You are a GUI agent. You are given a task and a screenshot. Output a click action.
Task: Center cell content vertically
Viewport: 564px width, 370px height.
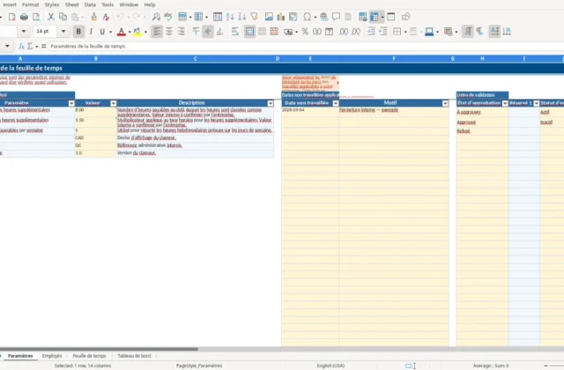pyautogui.click(x=208, y=32)
